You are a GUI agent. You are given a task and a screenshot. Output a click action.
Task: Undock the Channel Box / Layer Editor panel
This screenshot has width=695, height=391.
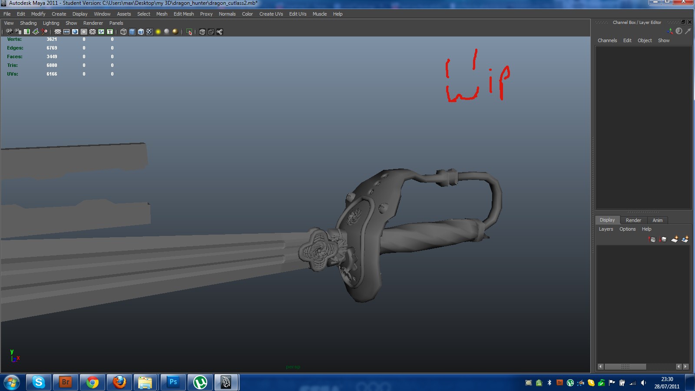point(683,22)
